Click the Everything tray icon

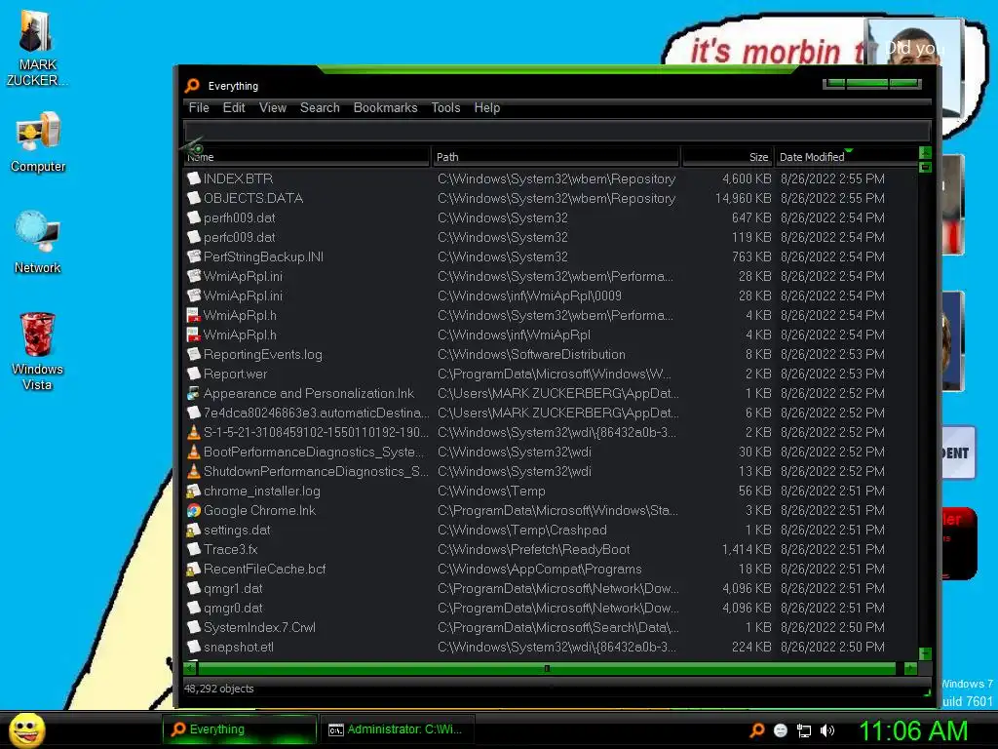(x=756, y=730)
